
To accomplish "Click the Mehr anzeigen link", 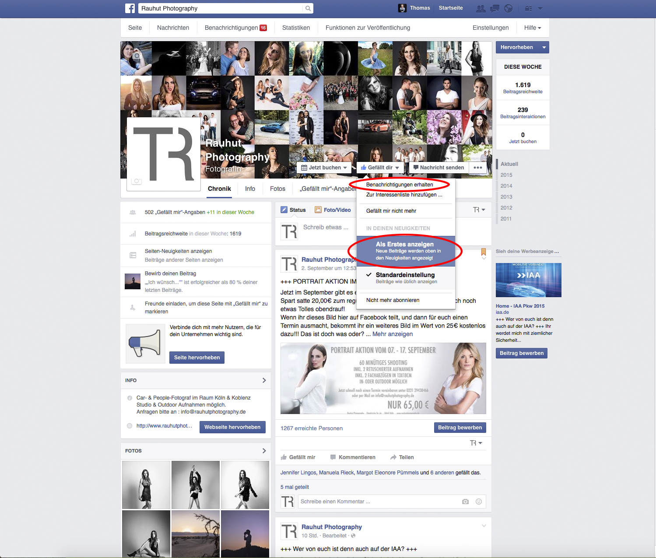I will (x=393, y=334).
